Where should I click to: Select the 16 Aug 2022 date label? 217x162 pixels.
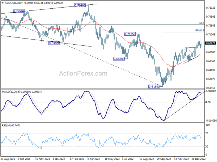(147, 159)
